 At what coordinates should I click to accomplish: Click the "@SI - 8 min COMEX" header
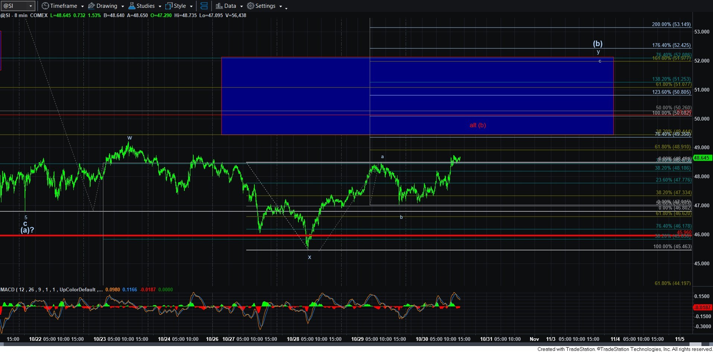[x=24, y=15]
